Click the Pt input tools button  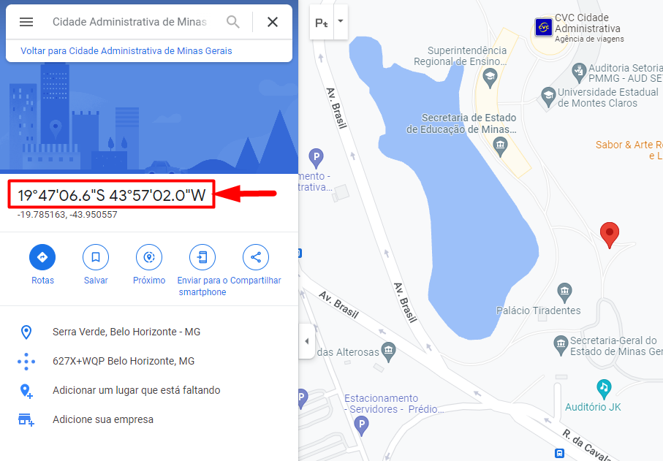[322, 23]
